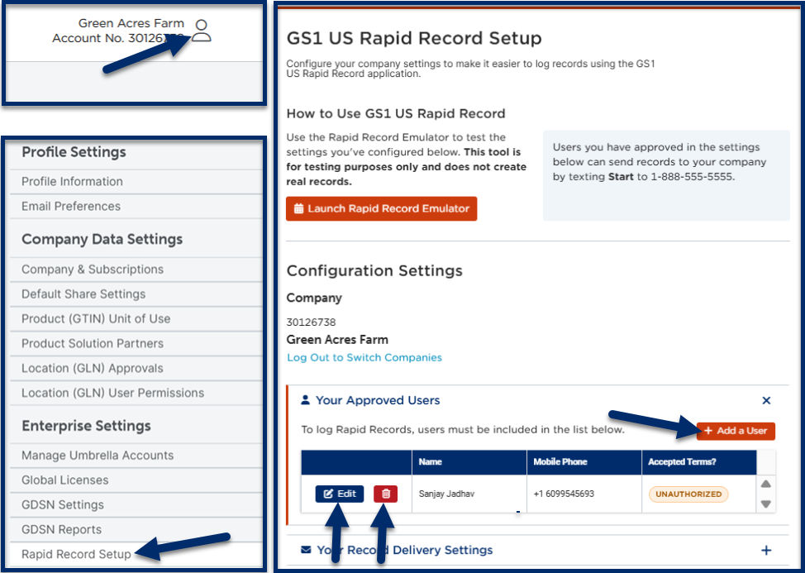Click the Mobile Phone column header
Image resolution: width=805 pixels, height=573 pixels.
coord(584,462)
